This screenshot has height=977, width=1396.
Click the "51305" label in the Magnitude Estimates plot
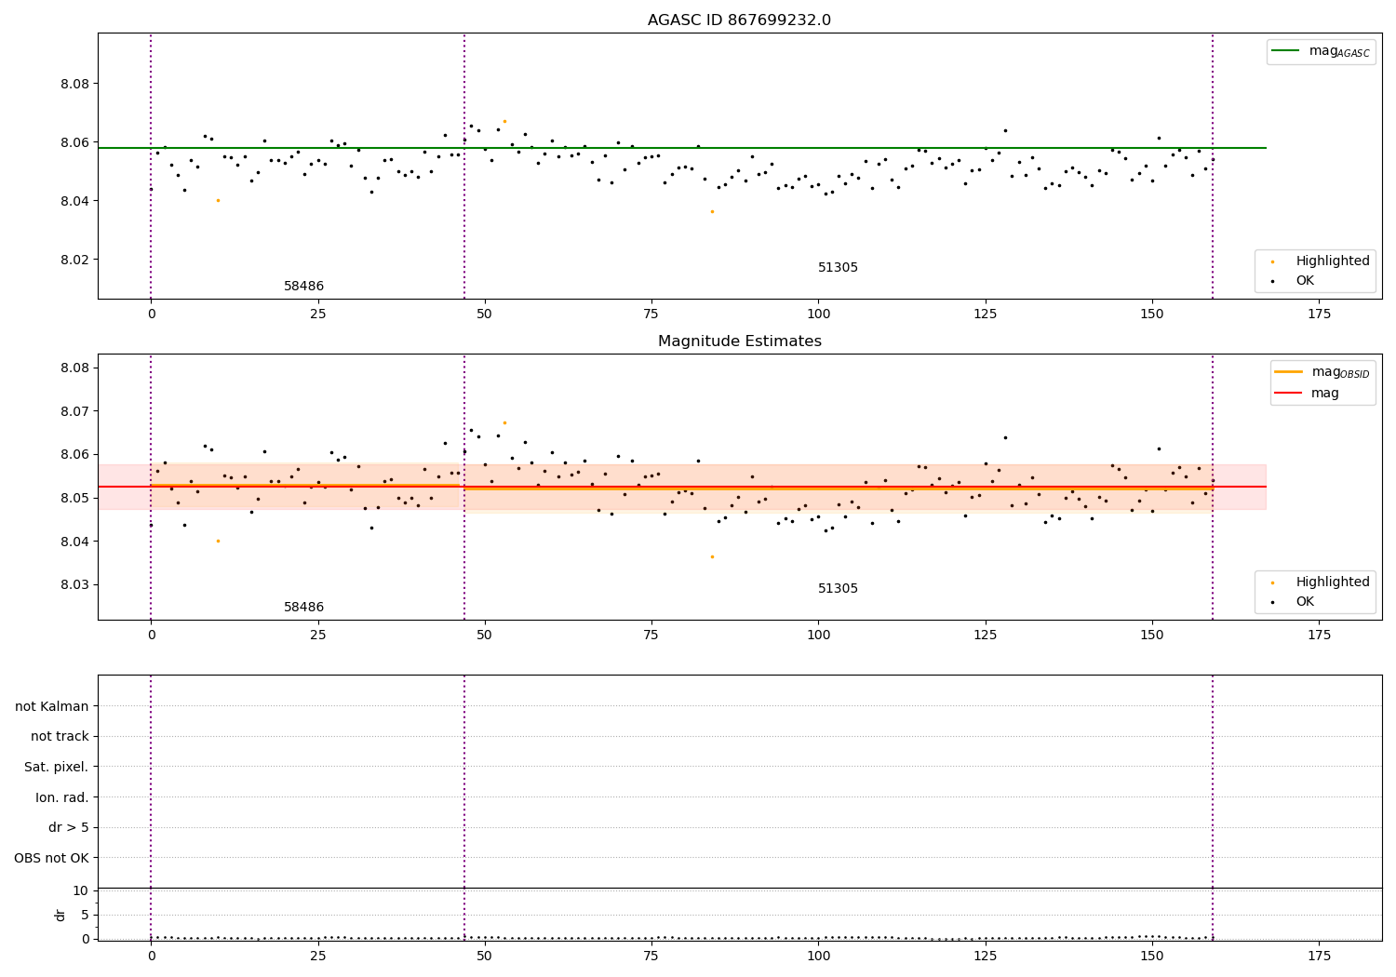[x=838, y=589]
